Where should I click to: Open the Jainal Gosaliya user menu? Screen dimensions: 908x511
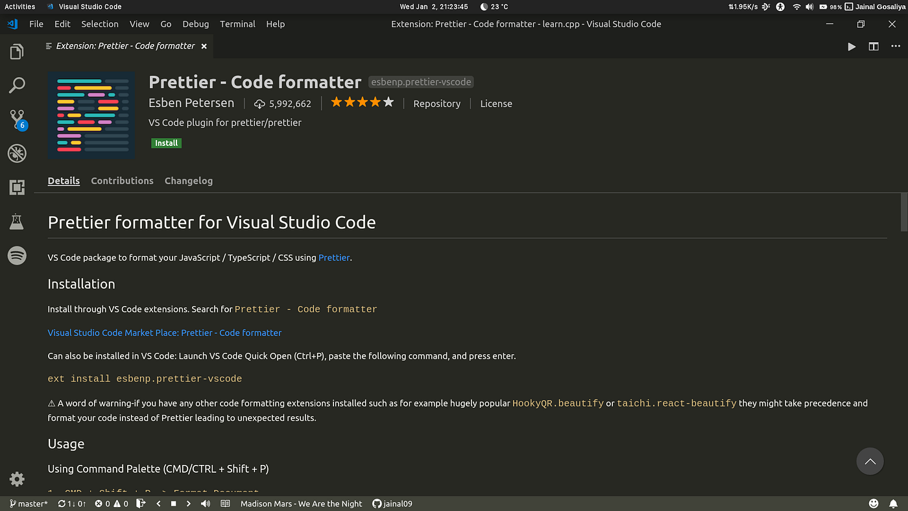(874, 6)
